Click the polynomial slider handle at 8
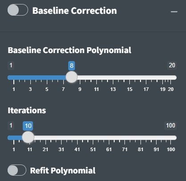186x181 pixels. click(x=72, y=77)
